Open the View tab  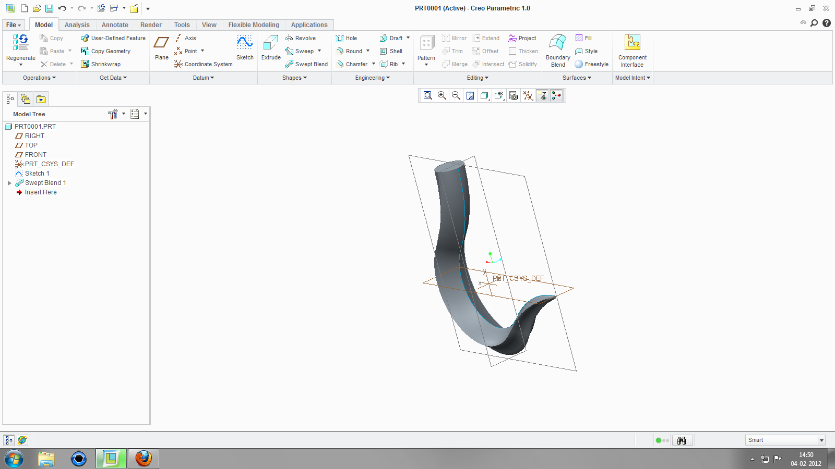coord(209,25)
